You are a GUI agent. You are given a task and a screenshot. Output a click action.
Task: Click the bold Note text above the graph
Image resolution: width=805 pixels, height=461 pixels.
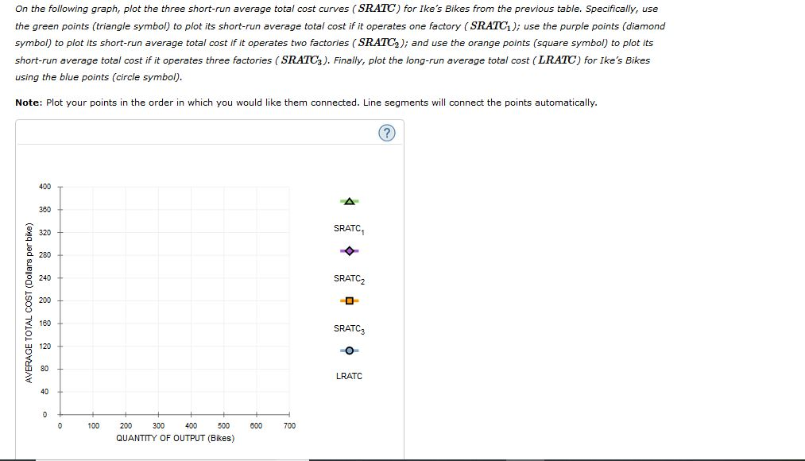pyautogui.click(x=25, y=103)
